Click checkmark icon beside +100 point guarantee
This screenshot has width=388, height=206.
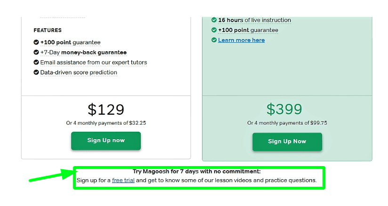click(36, 42)
